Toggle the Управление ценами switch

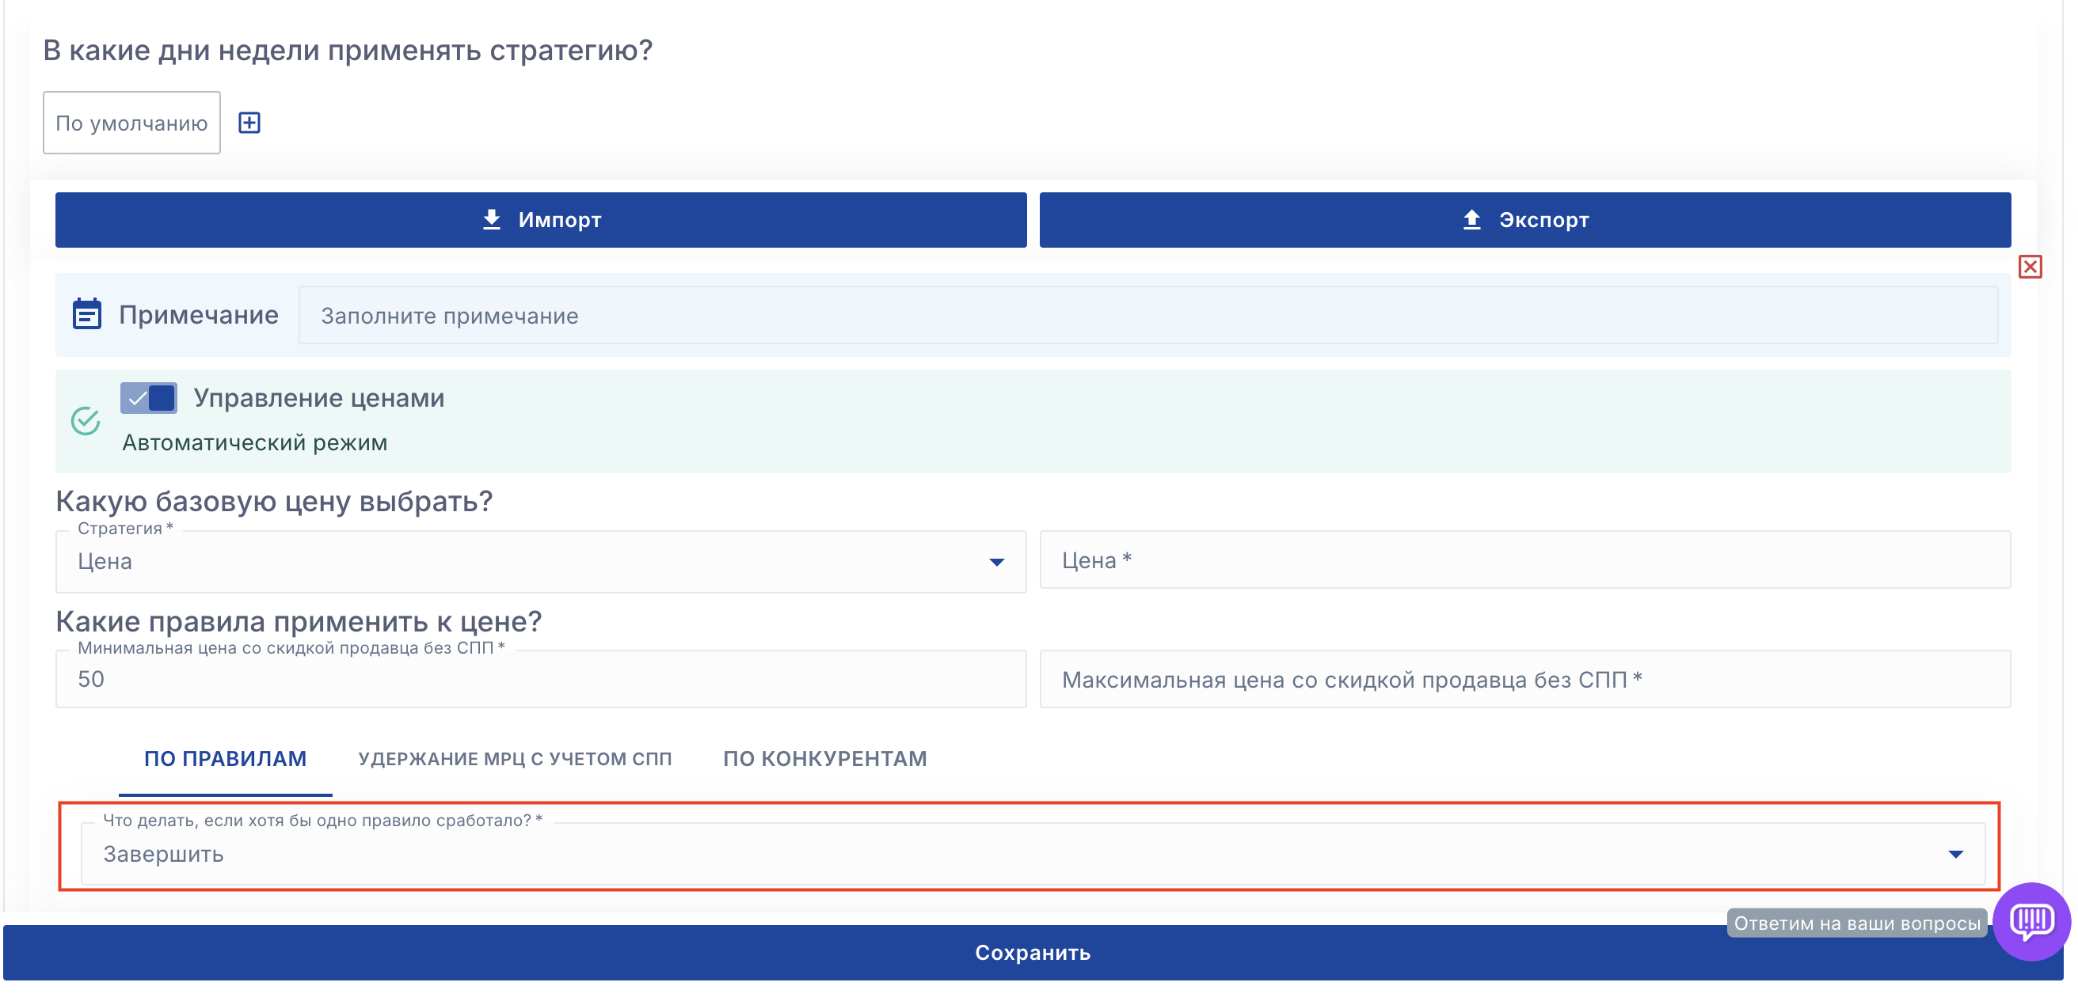pos(148,398)
